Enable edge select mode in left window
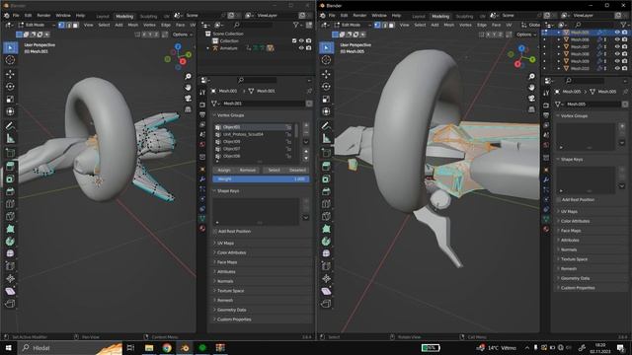This screenshot has height=355, width=632. pyautogui.click(x=68, y=25)
